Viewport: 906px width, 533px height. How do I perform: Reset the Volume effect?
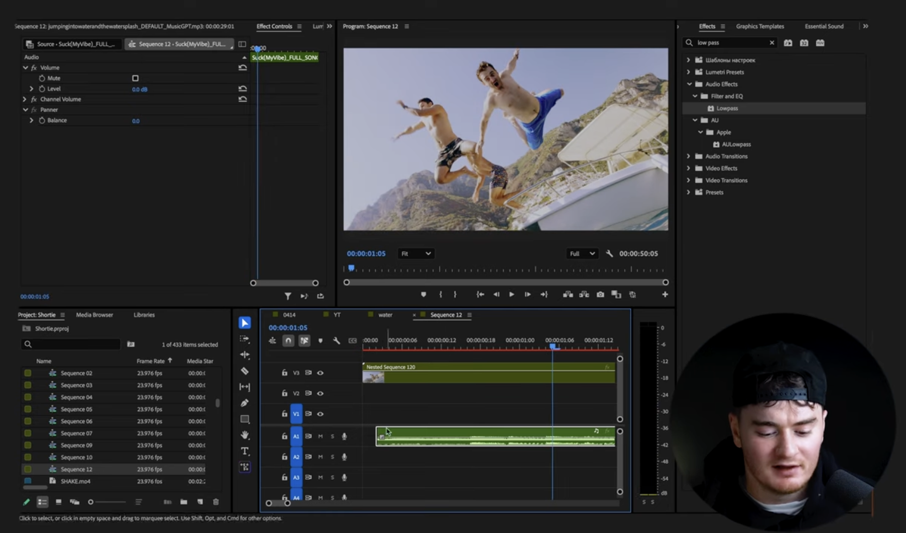242,68
